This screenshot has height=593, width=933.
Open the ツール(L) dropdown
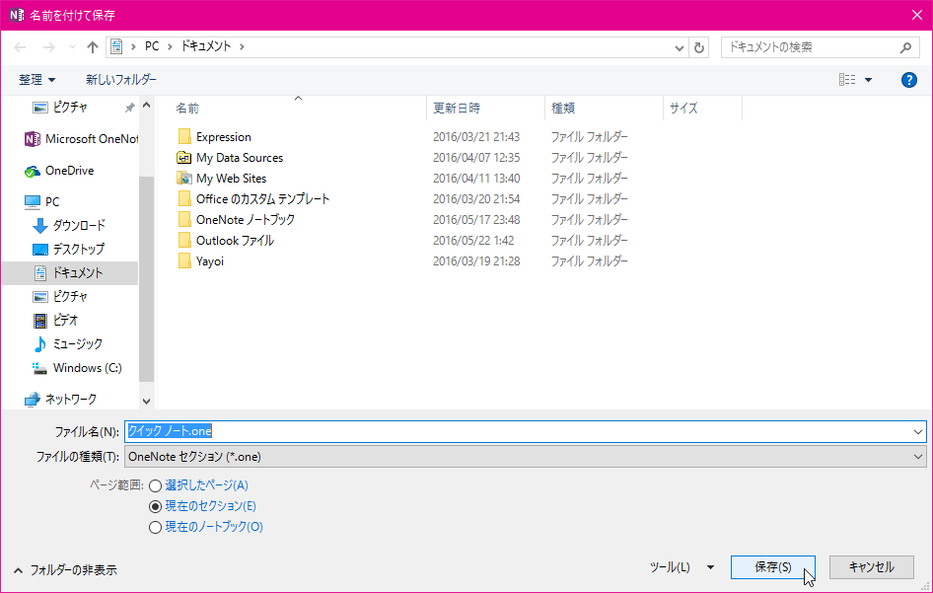pyautogui.click(x=682, y=567)
